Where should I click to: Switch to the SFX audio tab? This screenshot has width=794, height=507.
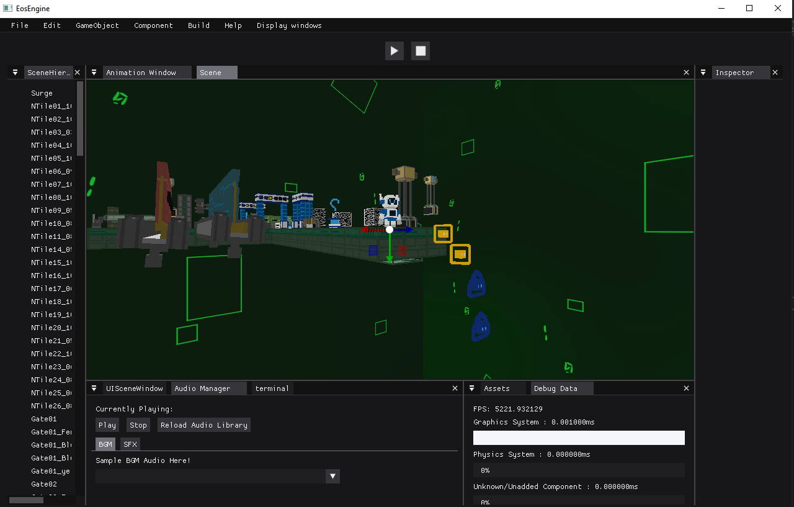coord(130,444)
